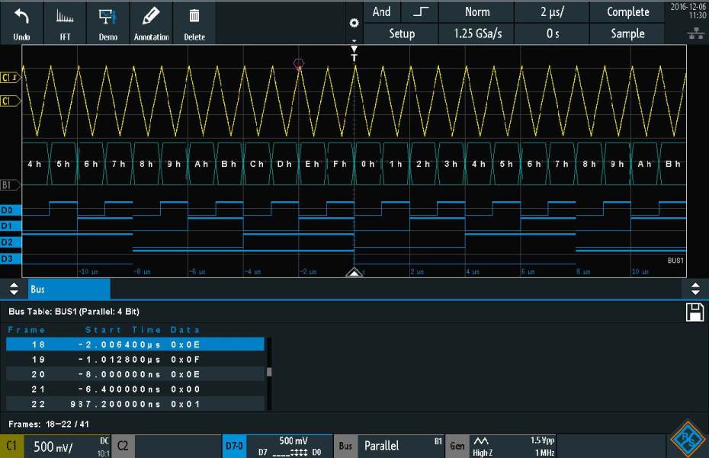Open the 2 µs/ timebase setting
This screenshot has width=709, height=458.
553,12
